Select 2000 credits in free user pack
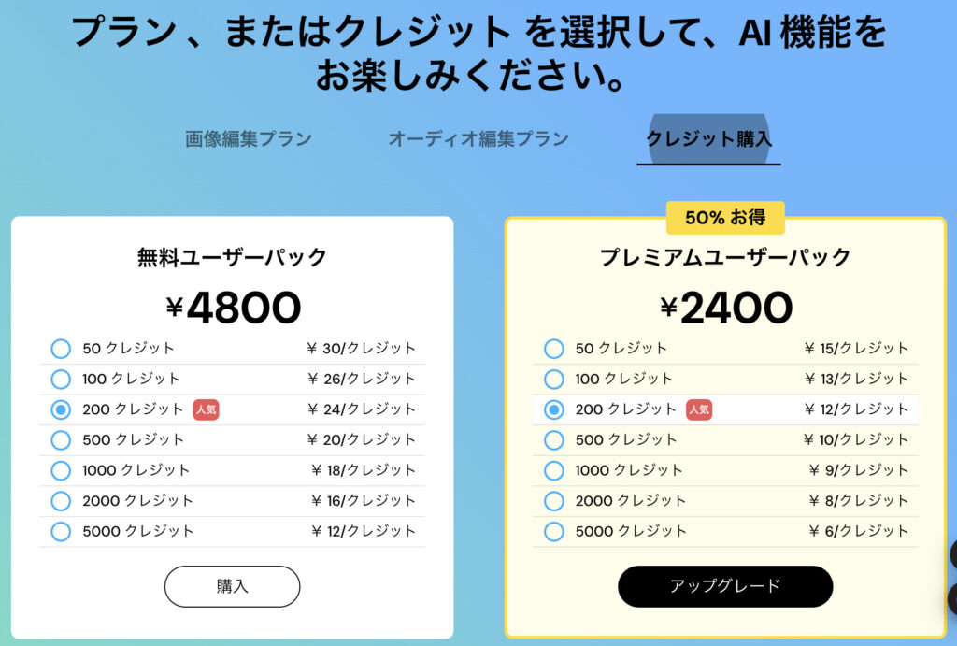Viewport: 957px width, 646px height. point(61,501)
